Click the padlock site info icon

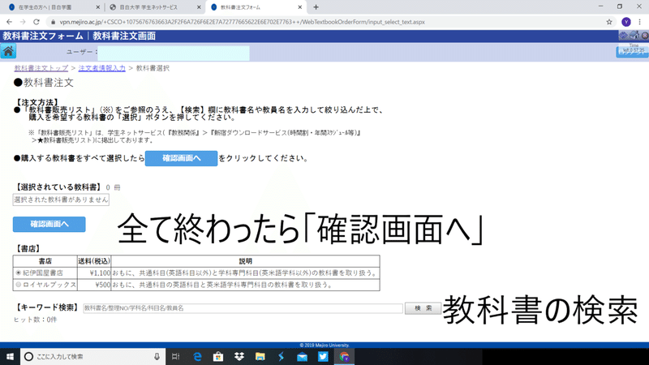(x=53, y=22)
